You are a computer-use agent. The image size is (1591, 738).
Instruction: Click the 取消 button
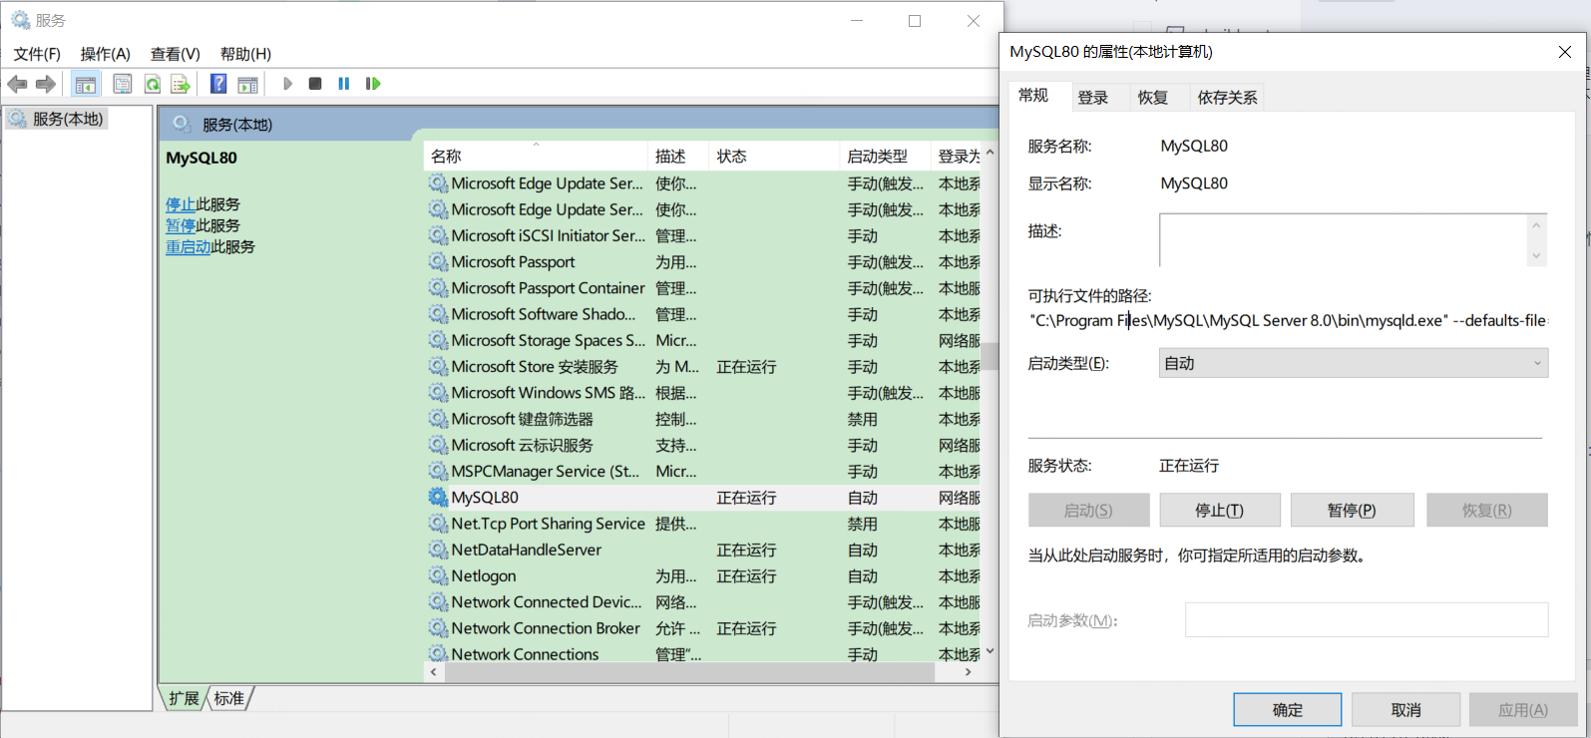[x=1406, y=710]
